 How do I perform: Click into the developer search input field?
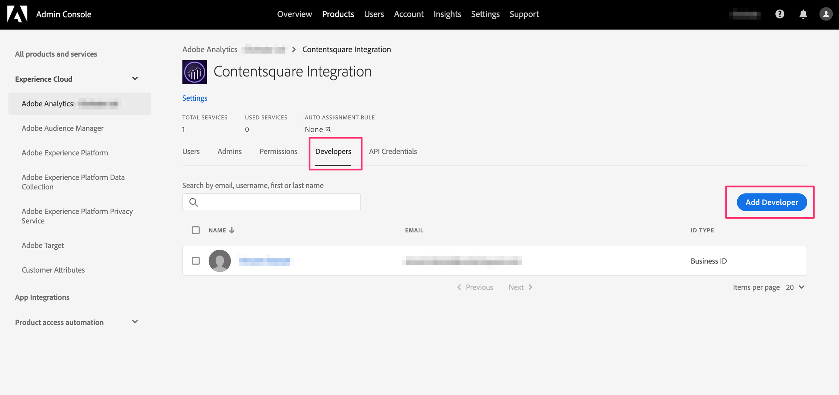click(x=272, y=202)
